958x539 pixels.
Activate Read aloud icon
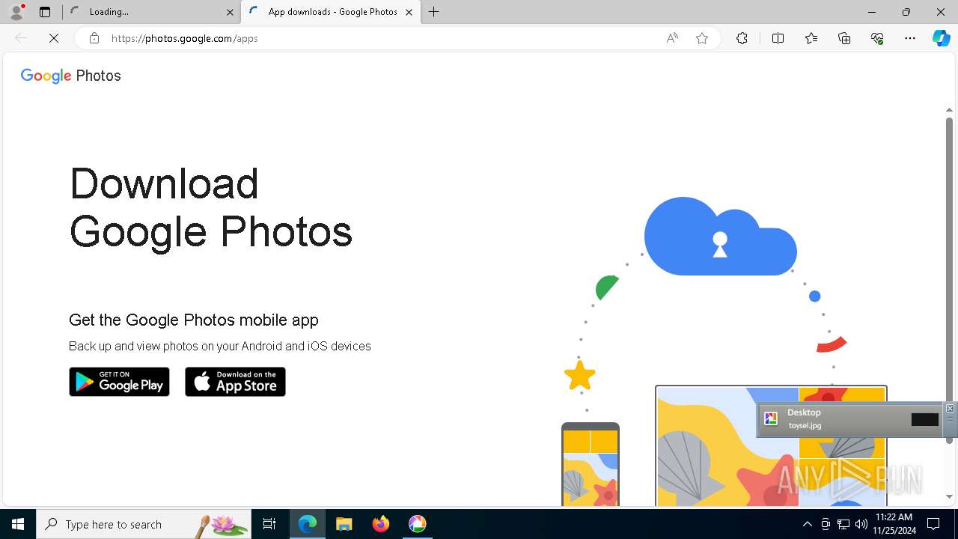[x=672, y=38]
